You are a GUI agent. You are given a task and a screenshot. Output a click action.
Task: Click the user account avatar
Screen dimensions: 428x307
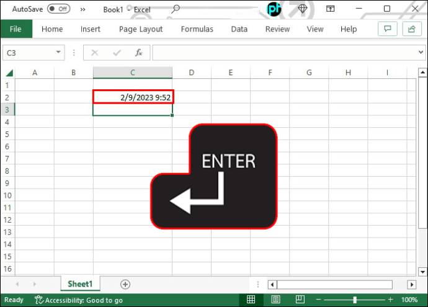(274, 9)
